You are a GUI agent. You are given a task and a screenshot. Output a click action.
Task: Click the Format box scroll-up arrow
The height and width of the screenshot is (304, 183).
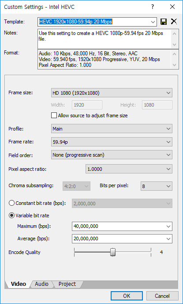[x=175, y=54]
